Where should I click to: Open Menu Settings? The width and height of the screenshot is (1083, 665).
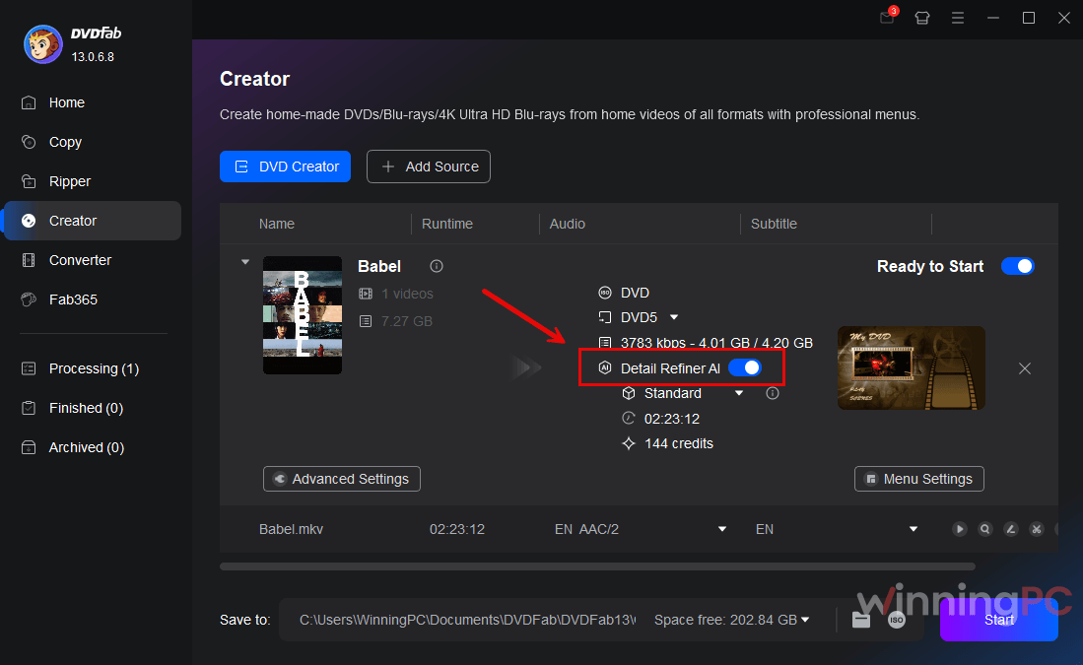pos(919,479)
